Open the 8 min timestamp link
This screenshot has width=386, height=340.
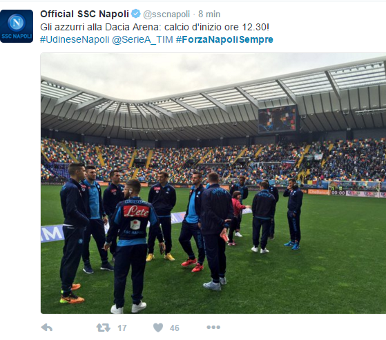pyautogui.click(x=209, y=14)
